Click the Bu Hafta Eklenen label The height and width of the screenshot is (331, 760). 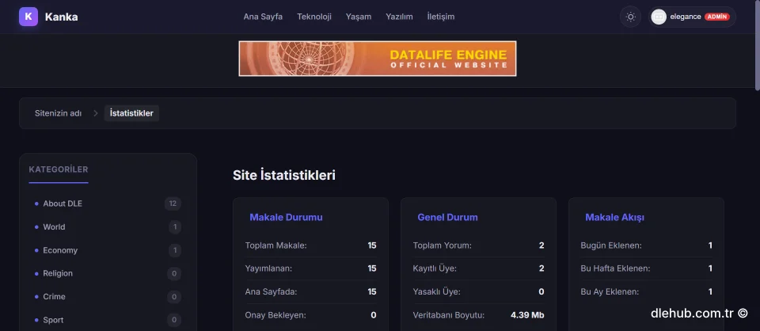point(615,268)
